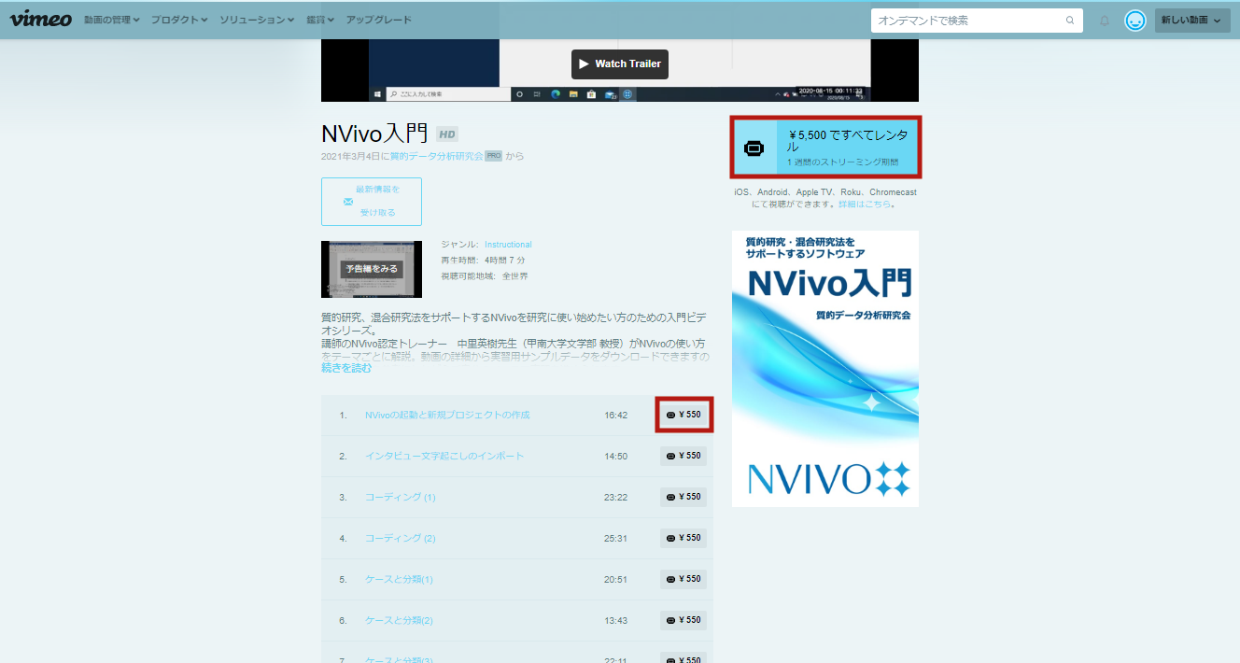The image size is (1240, 663).
Task: Click the 最新情報を受け取る button
Action: pyautogui.click(x=372, y=201)
